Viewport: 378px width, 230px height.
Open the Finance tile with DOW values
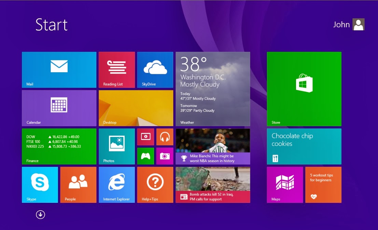point(59,147)
